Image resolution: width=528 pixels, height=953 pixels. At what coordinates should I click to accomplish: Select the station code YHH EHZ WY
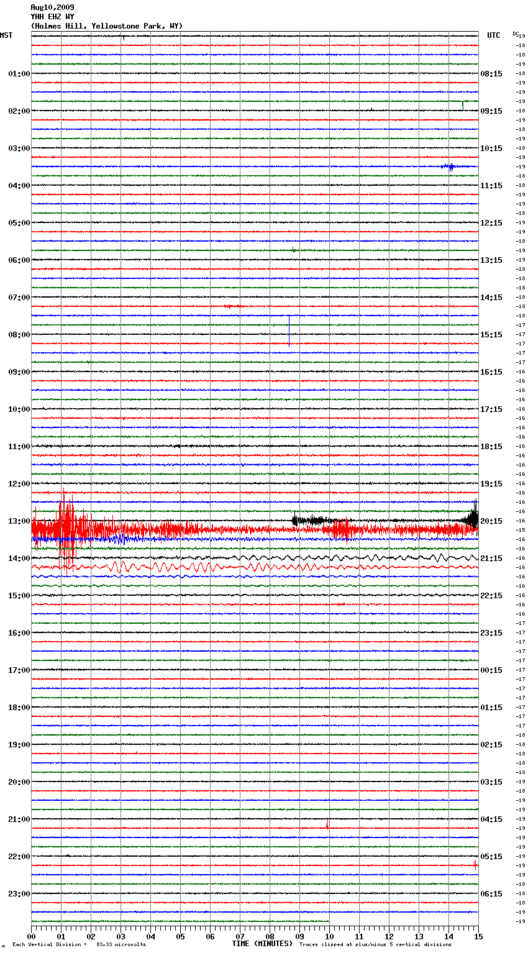coord(52,17)
